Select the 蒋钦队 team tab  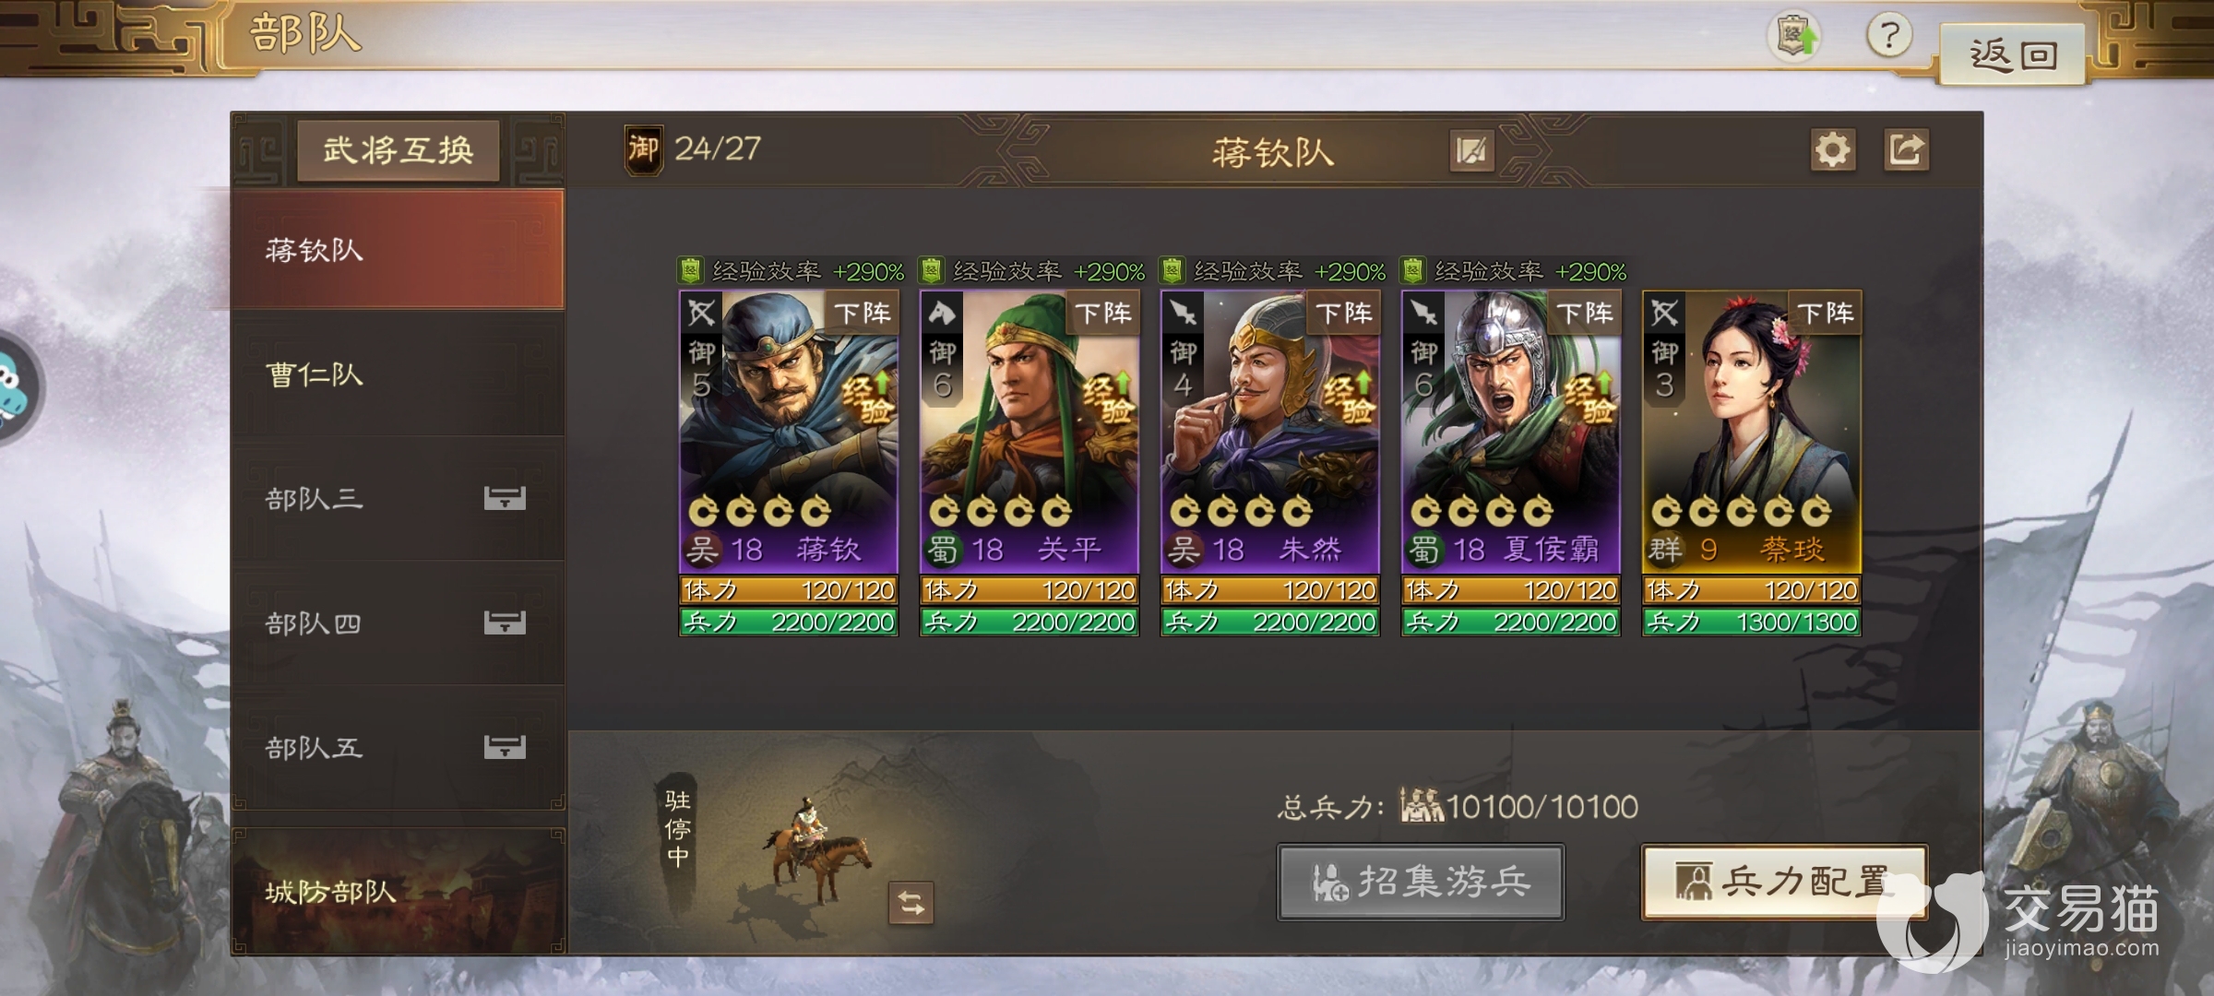(x=398, y=249)
